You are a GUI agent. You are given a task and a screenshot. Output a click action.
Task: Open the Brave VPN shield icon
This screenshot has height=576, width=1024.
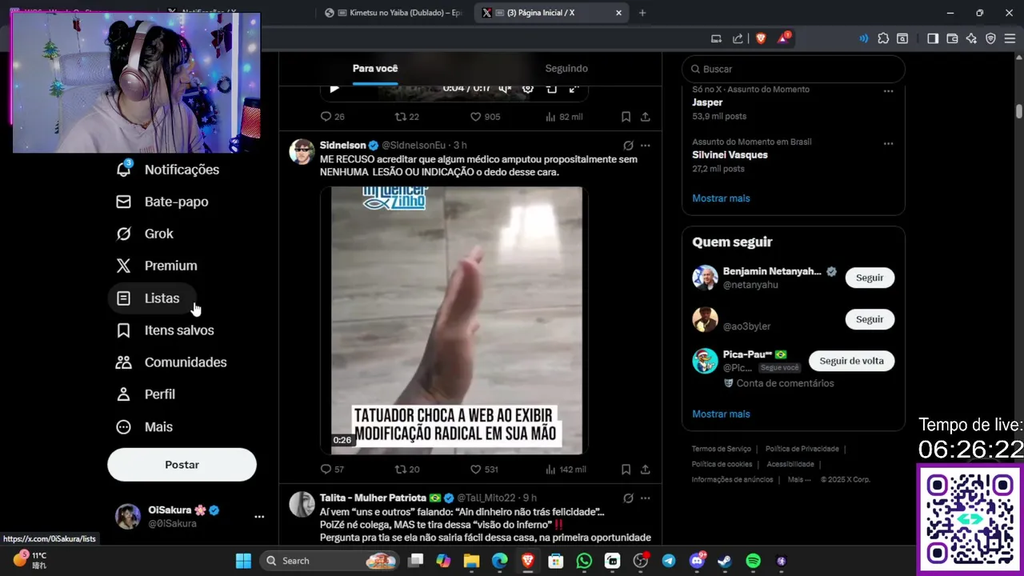pos(990,38)
